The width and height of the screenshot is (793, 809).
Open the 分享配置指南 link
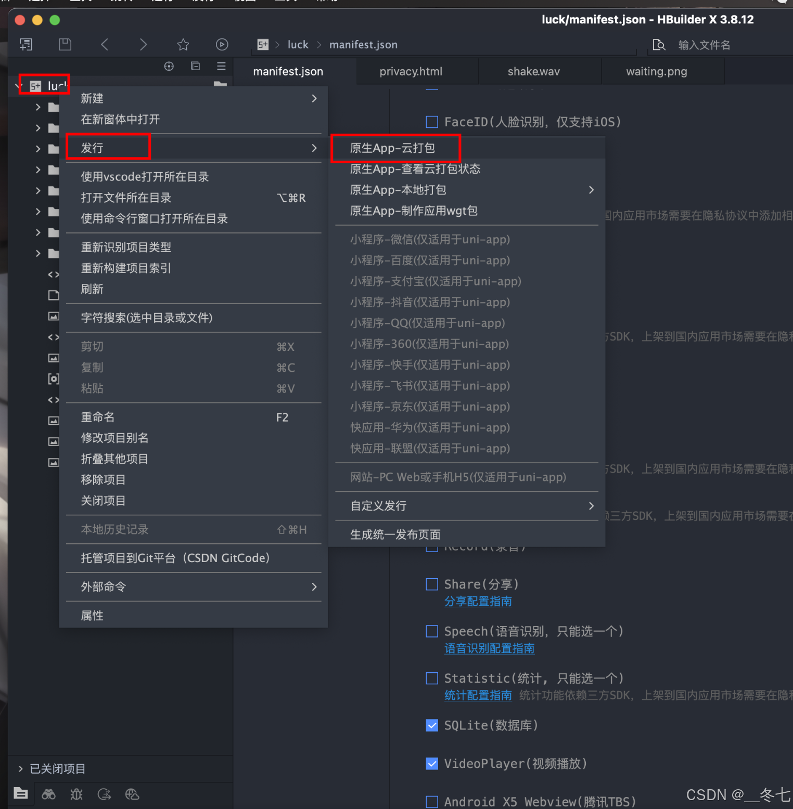pyautogui.click(x=478, y=602)
